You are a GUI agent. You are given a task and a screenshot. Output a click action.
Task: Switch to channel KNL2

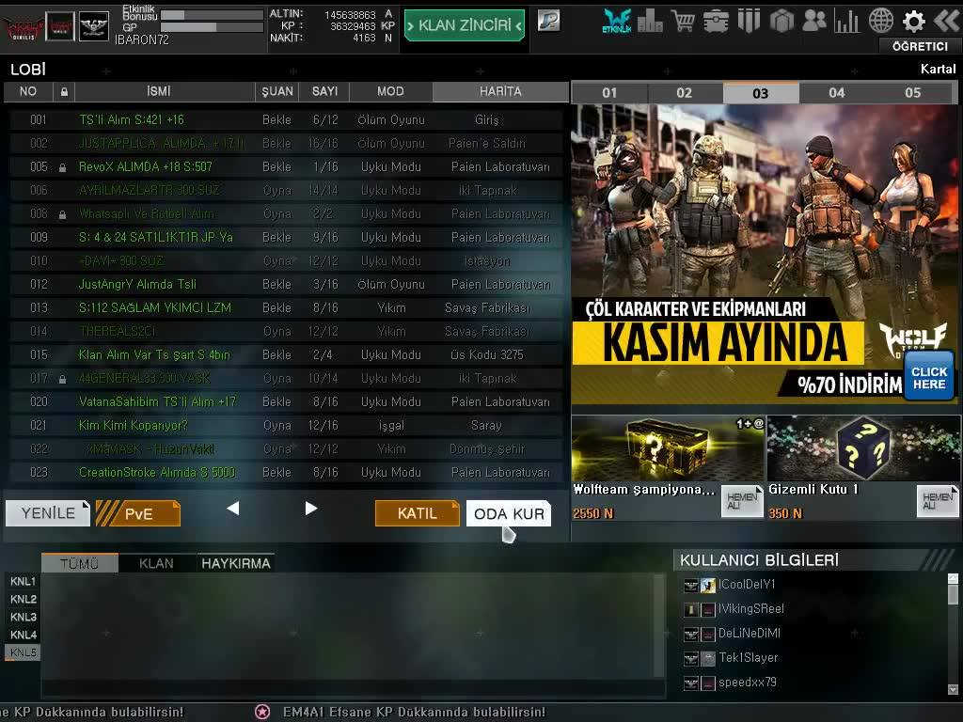pyautogui.click(x=23, y=599)
